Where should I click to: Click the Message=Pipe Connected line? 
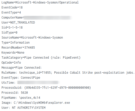click(x=22, y=68)
